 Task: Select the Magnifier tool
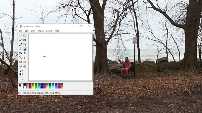pyautogui.click(x=25, y=44)
